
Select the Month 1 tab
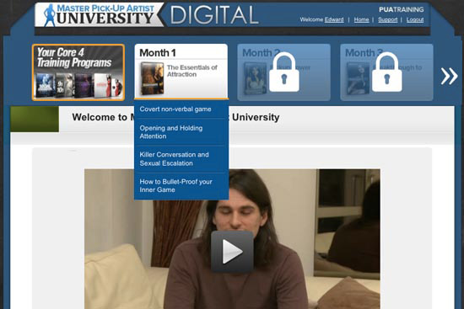pyautogui.click(x=181, y=72)
